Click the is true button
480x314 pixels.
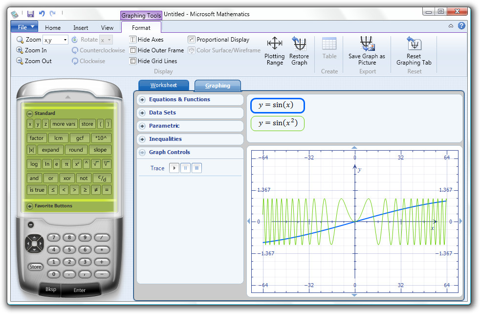pos(37,190)
